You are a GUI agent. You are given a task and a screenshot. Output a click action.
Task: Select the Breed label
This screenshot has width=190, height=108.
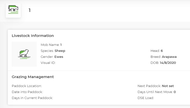click(156, 57)
